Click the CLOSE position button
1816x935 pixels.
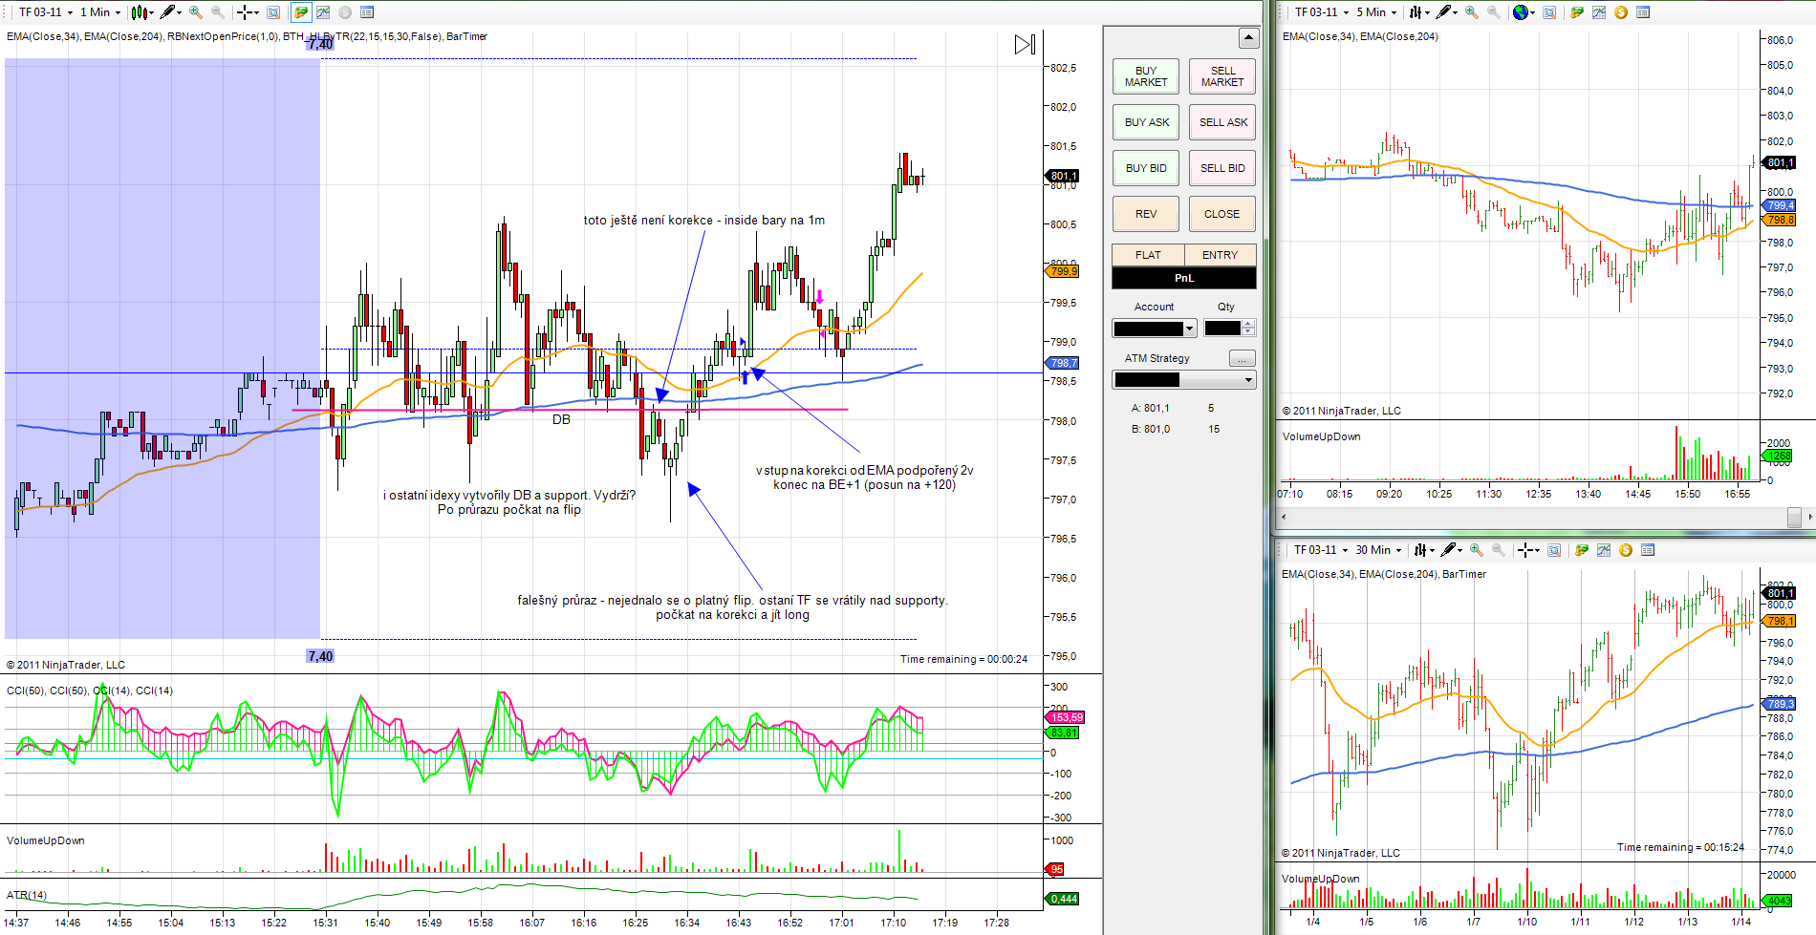click(1222, 214)
